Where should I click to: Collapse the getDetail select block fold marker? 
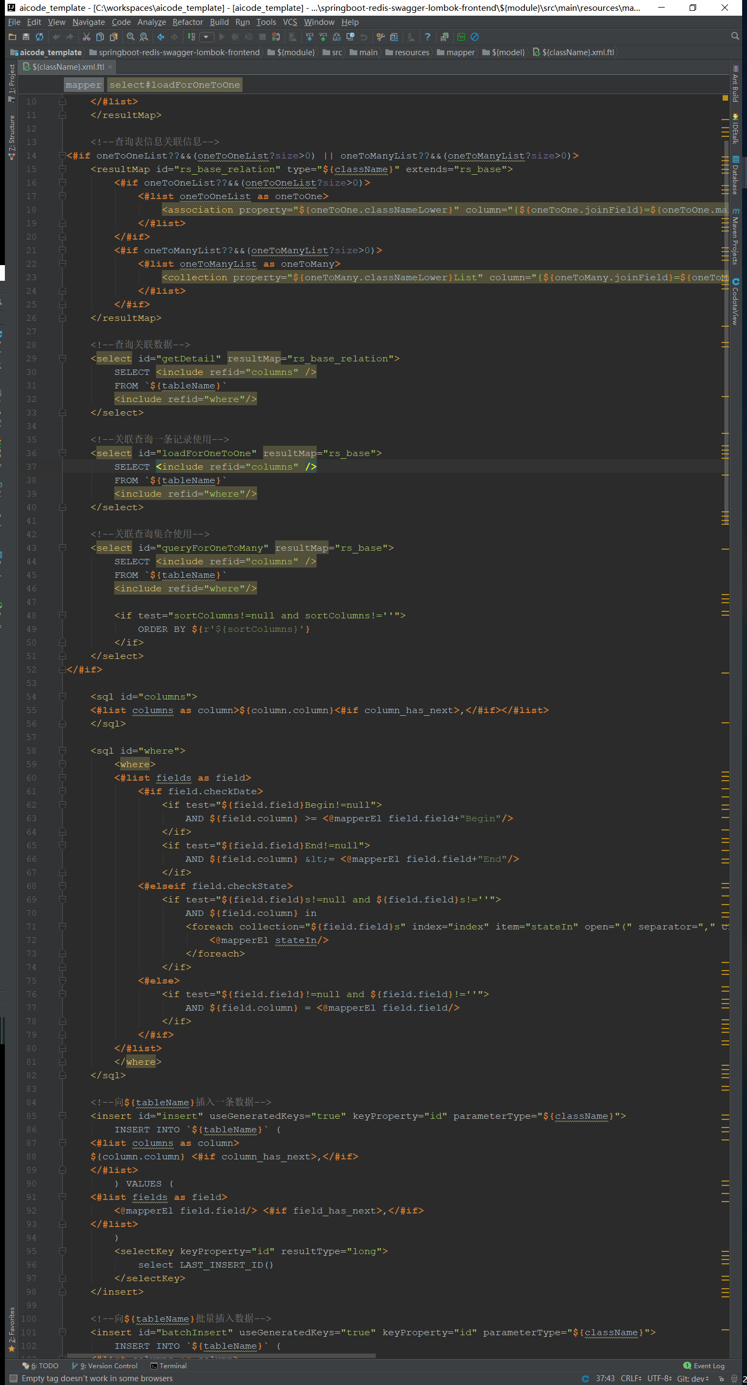62,359
